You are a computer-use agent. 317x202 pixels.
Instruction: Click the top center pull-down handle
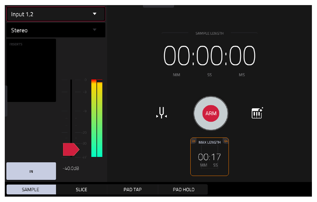pyautogui.click(x=158, y=6)
